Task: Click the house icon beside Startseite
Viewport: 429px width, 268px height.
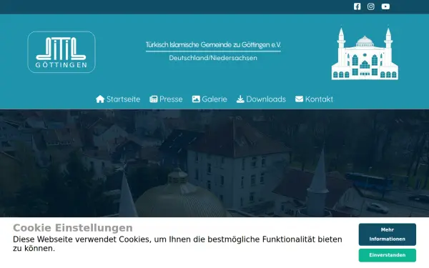Action: [100, 99]
